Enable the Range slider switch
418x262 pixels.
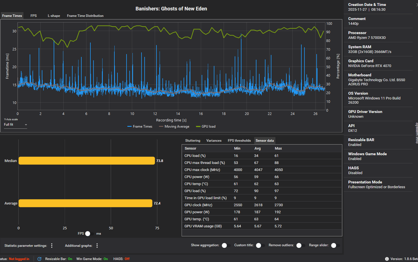(335, 245)
